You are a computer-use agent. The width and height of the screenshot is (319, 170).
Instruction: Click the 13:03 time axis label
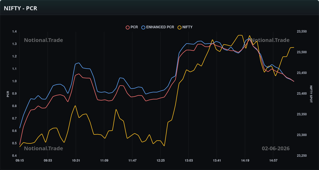[x=189, y=160]
